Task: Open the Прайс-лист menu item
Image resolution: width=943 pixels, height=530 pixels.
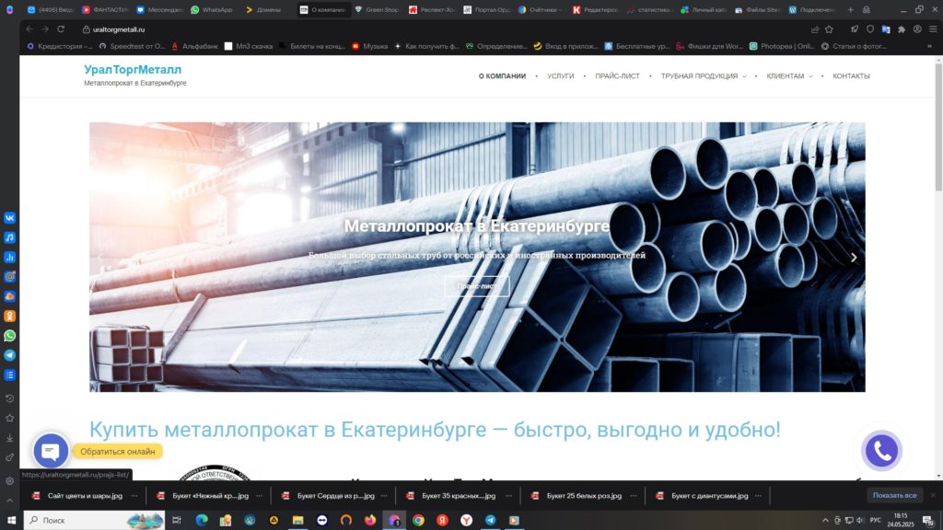Action: click(617, 76)
